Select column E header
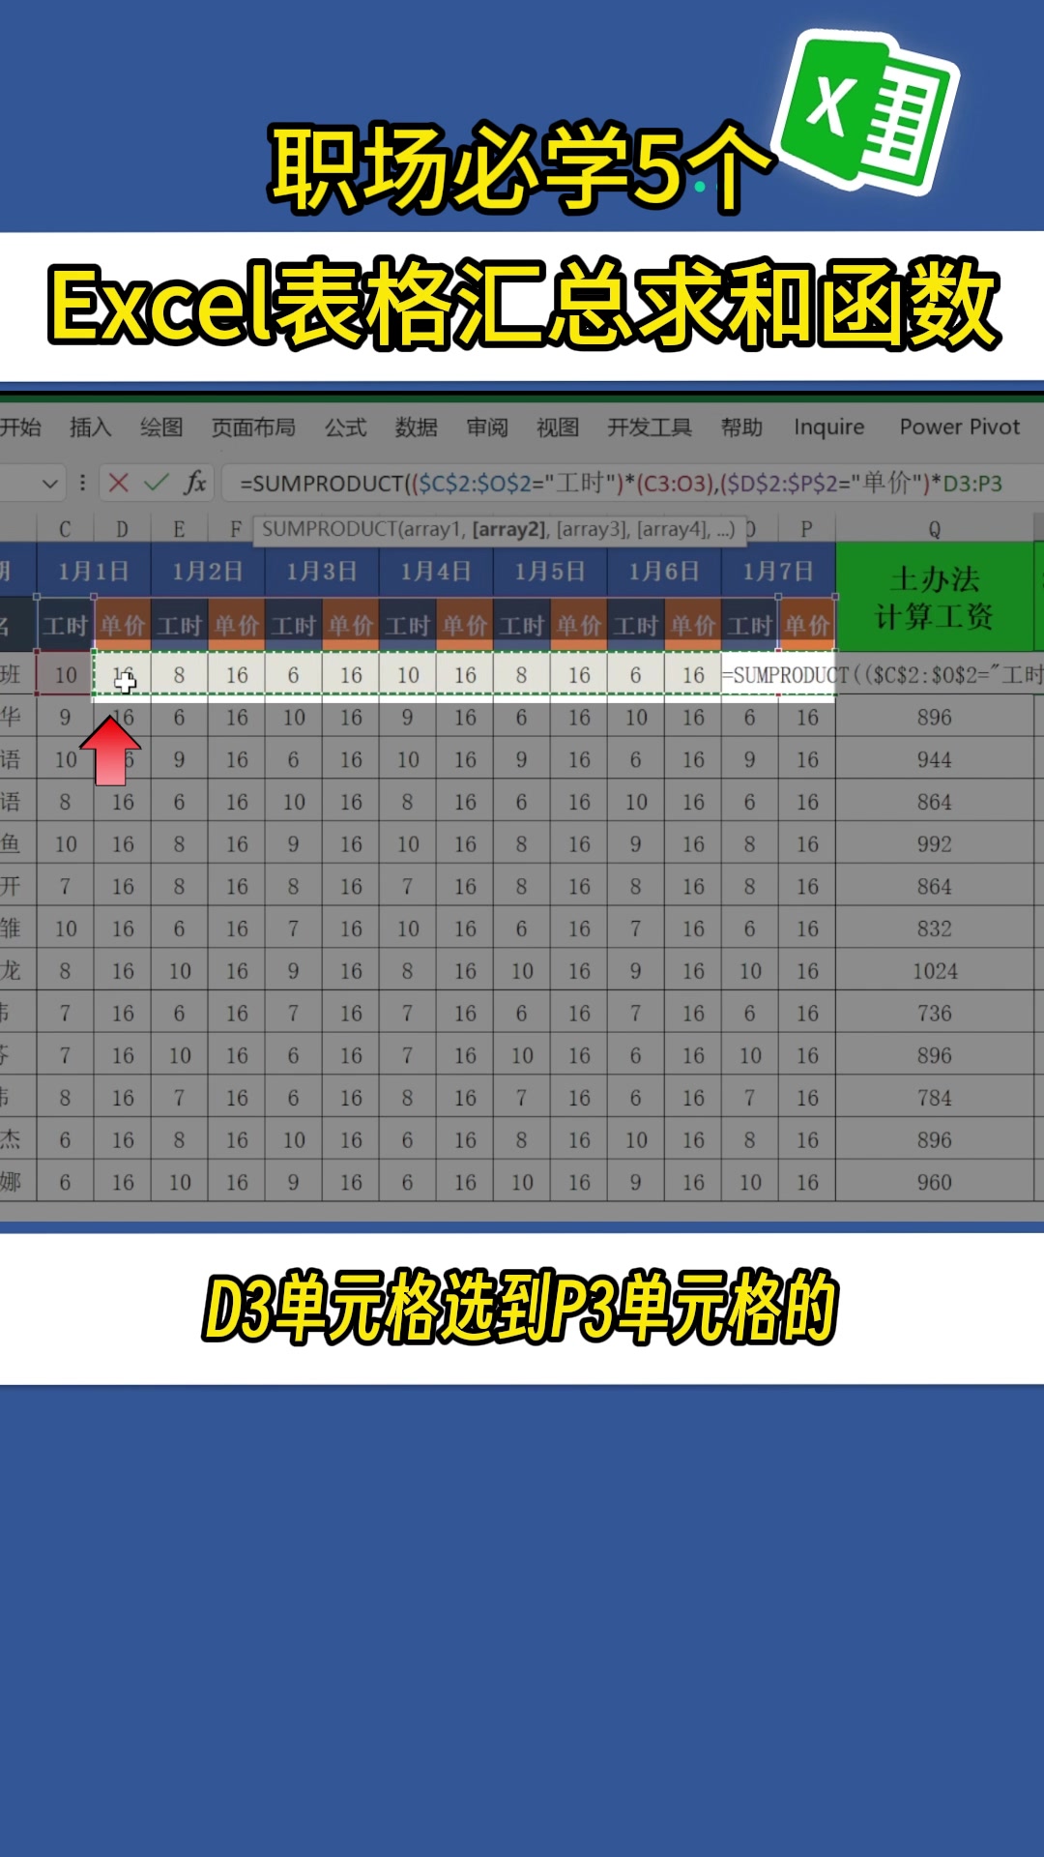Image resolution: width=1044 pixels, height=1857 pixels. (x=179, y=529)
